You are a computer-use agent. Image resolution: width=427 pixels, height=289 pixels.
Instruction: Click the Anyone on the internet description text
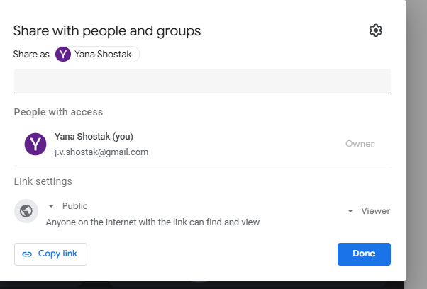click(x=152, y=222)
